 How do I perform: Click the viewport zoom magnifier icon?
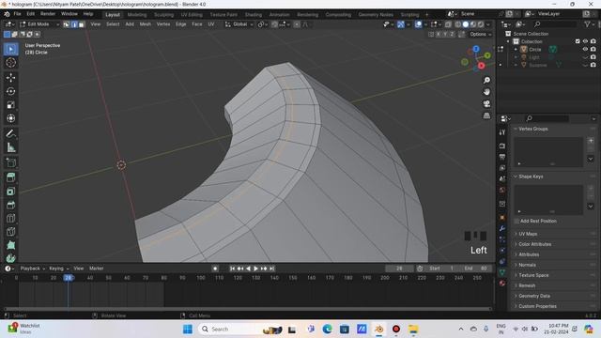click(486, 80)
